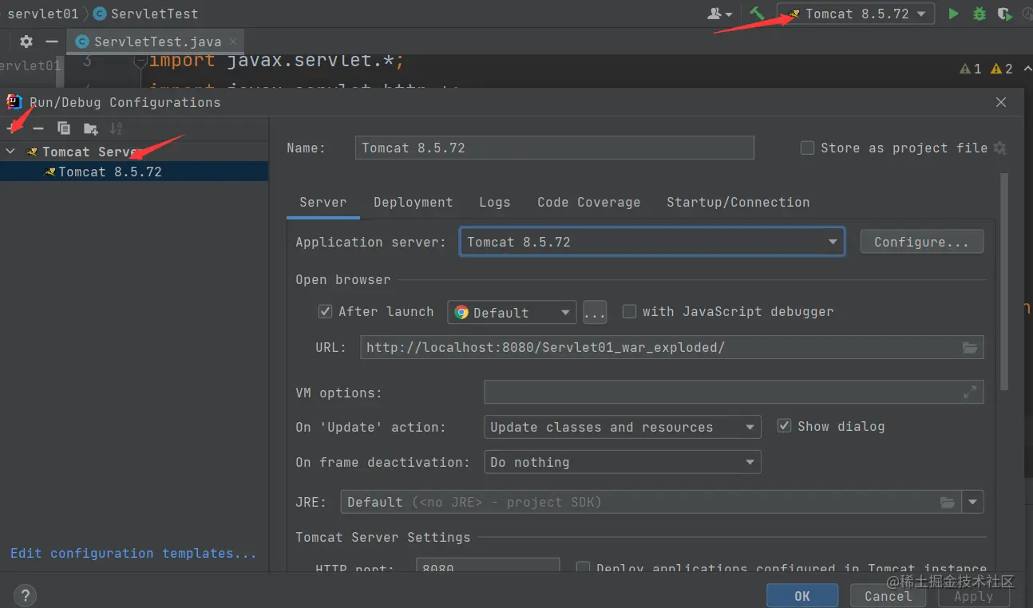Screen dimensions: 1033x608
Task: Switch to the Logs tab
Action: [x=494, y=202]
